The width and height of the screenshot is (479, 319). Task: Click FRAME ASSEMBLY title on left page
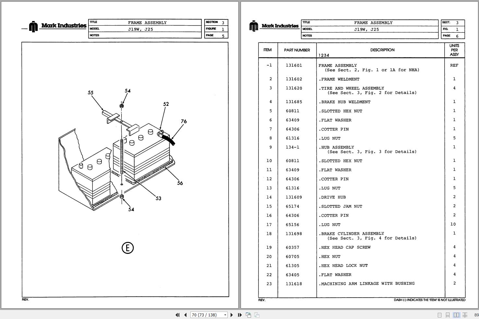[x=147, y=23]
